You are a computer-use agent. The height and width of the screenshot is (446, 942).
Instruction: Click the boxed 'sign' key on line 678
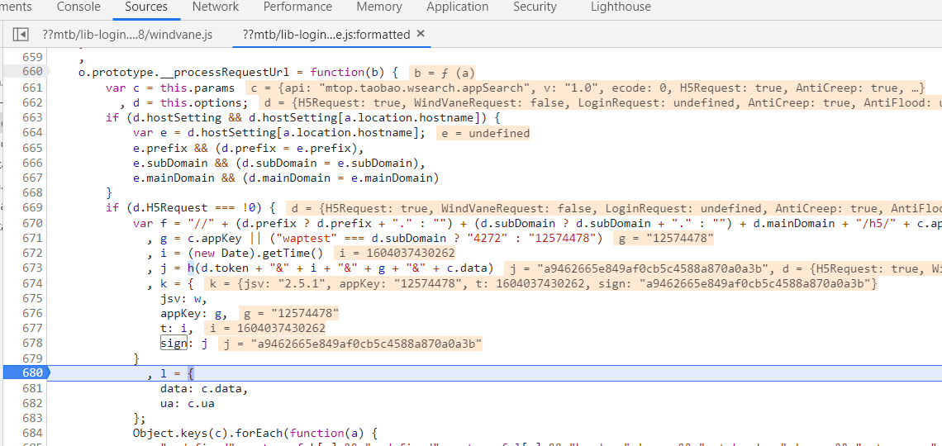coord(174,343)
